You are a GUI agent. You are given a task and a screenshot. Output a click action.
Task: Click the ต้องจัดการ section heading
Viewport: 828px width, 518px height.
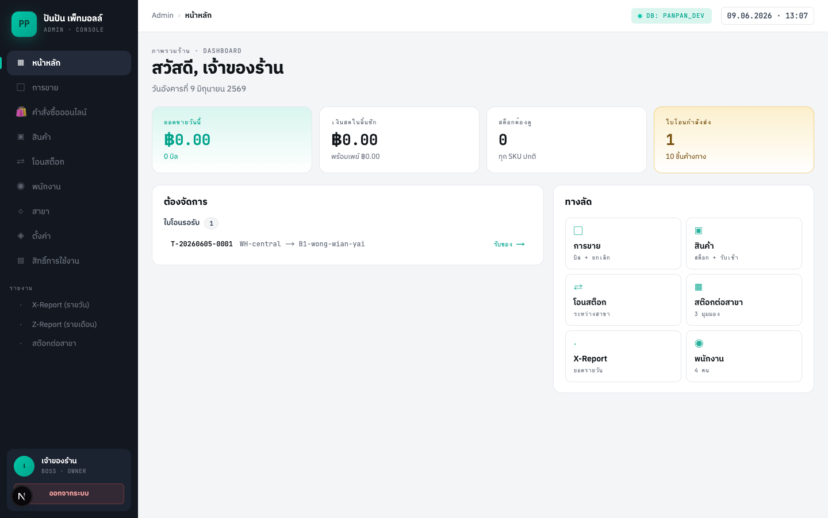[186, 202]
